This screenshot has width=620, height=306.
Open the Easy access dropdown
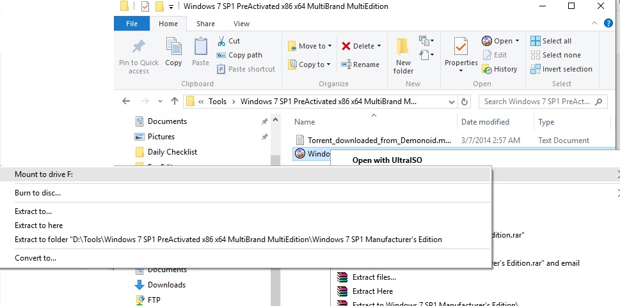[427, 55]
